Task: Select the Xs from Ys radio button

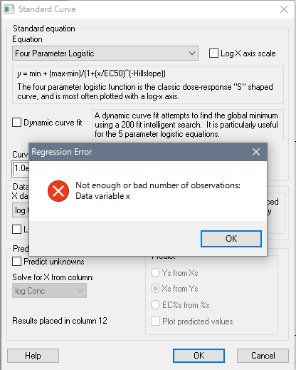Action: pos(155,289)
